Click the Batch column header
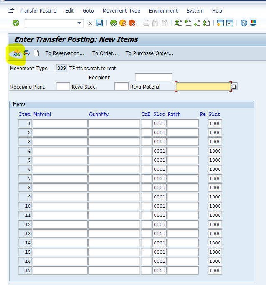The height and width of the screenshot is (285, 266). [x=174, y=115]
